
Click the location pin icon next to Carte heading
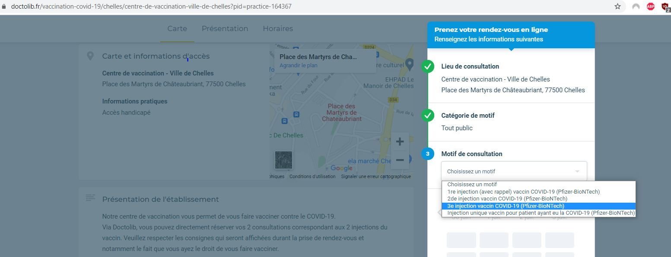pos(90,56)
